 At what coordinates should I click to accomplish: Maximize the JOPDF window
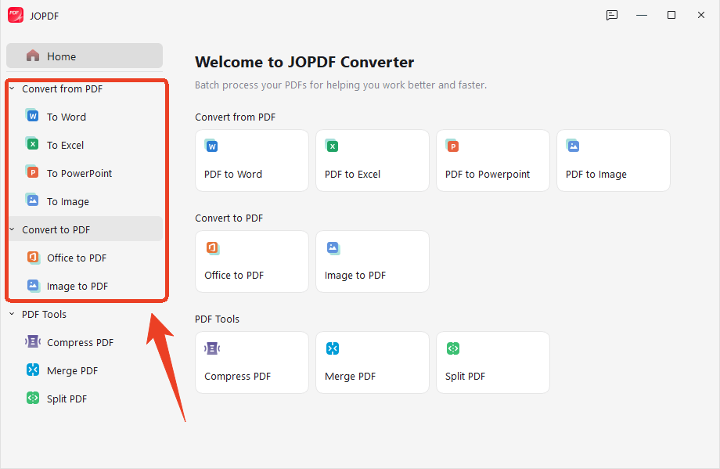(x=671, y=15)
